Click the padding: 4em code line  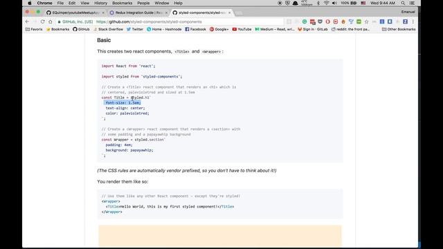tap(119, 145)
